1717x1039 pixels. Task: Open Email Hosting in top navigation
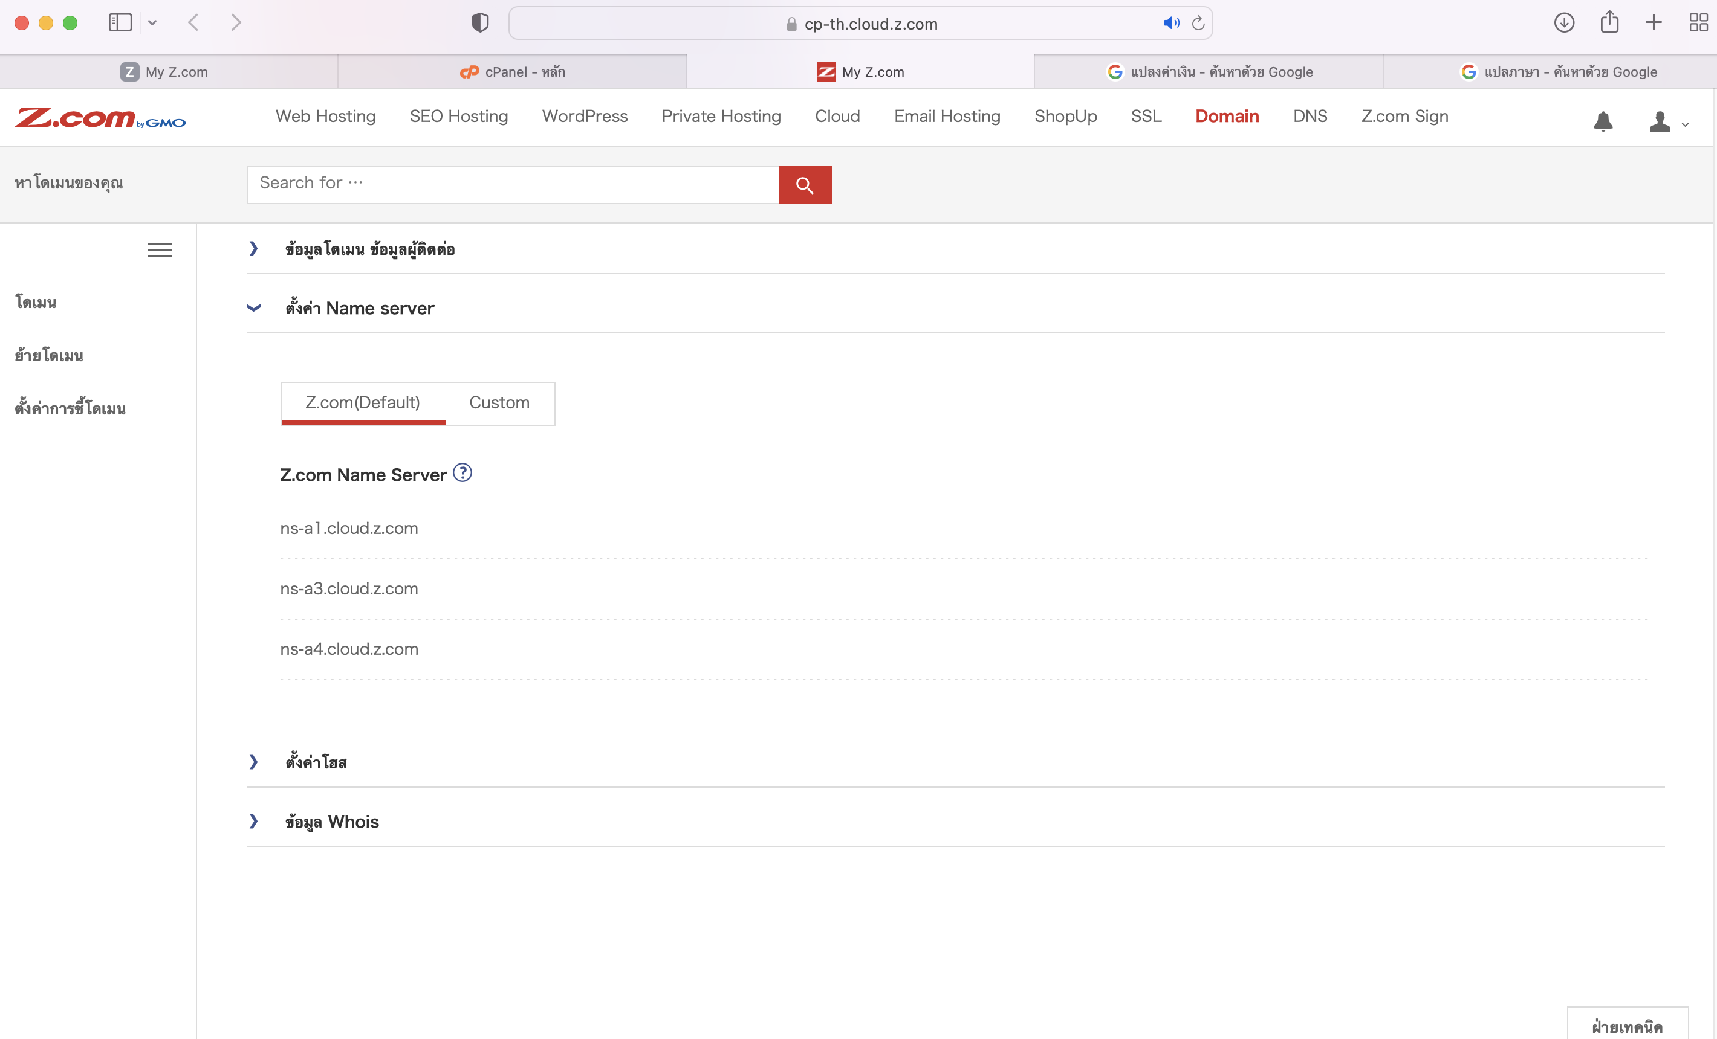[947, 117]
